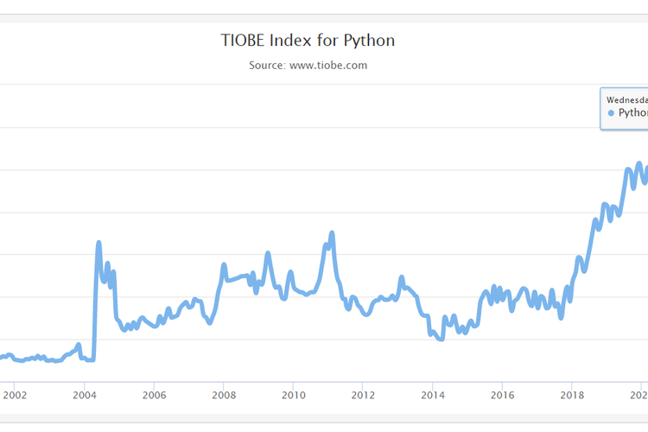Select the line peak between 2009 and 2010
Image resolution: width=648 pixels, height=432 pixels.
point(268,253)
